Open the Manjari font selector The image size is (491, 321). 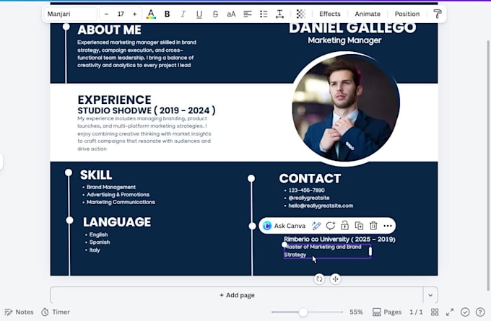tap(70, 14)
